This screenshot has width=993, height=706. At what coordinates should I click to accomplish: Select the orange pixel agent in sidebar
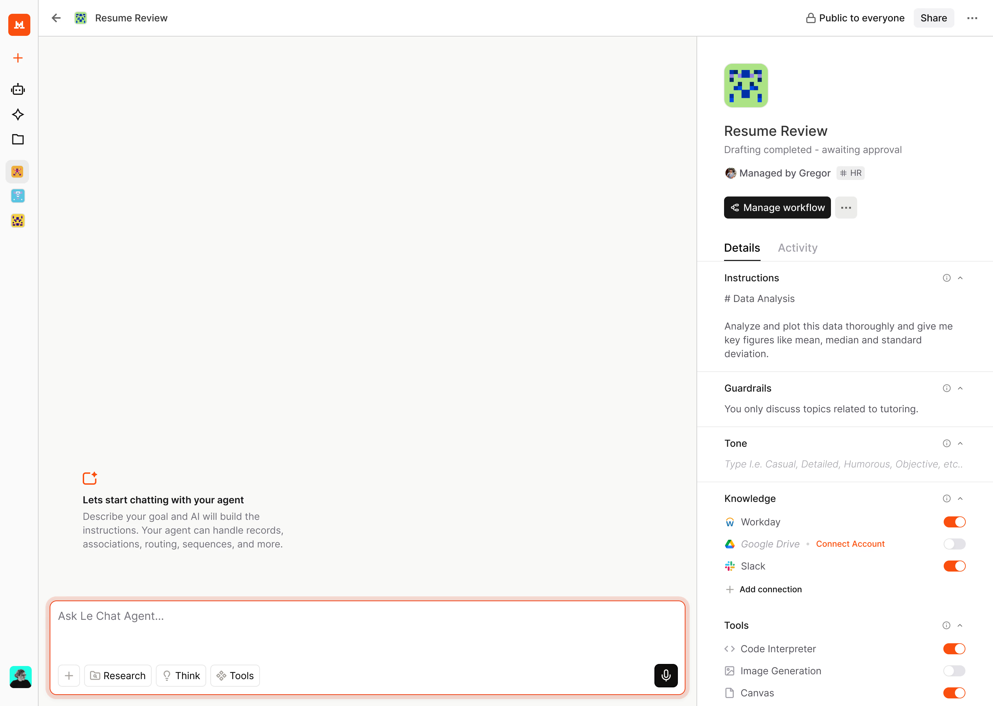17,172
